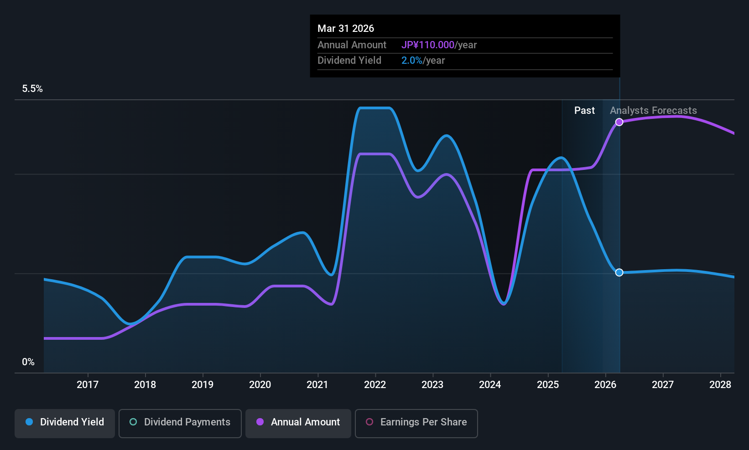The height and width of the screenshot is (450, 749).
Task: Click the blue dot icon beside Dividend Yield
Action: point(29,422)
